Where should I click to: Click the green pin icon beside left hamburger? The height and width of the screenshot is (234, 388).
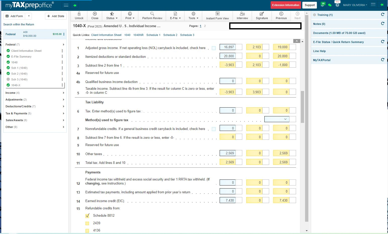(75, 5)
